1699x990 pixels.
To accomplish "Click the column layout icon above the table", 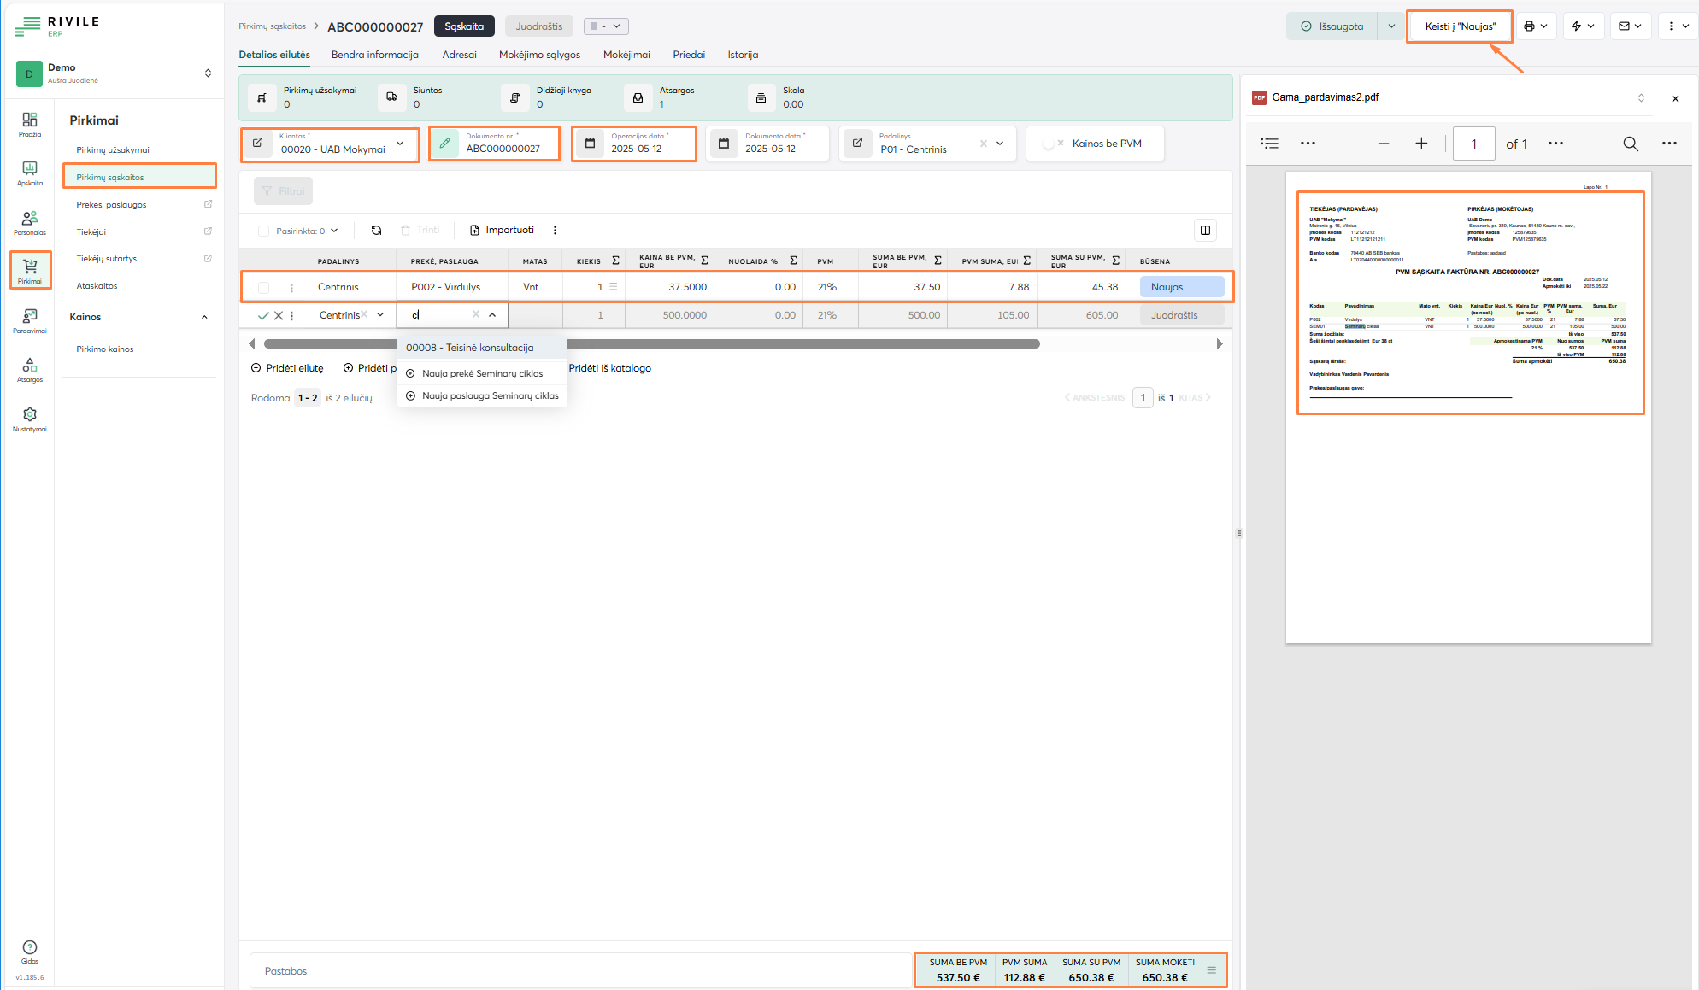I will pos(1205,231).
